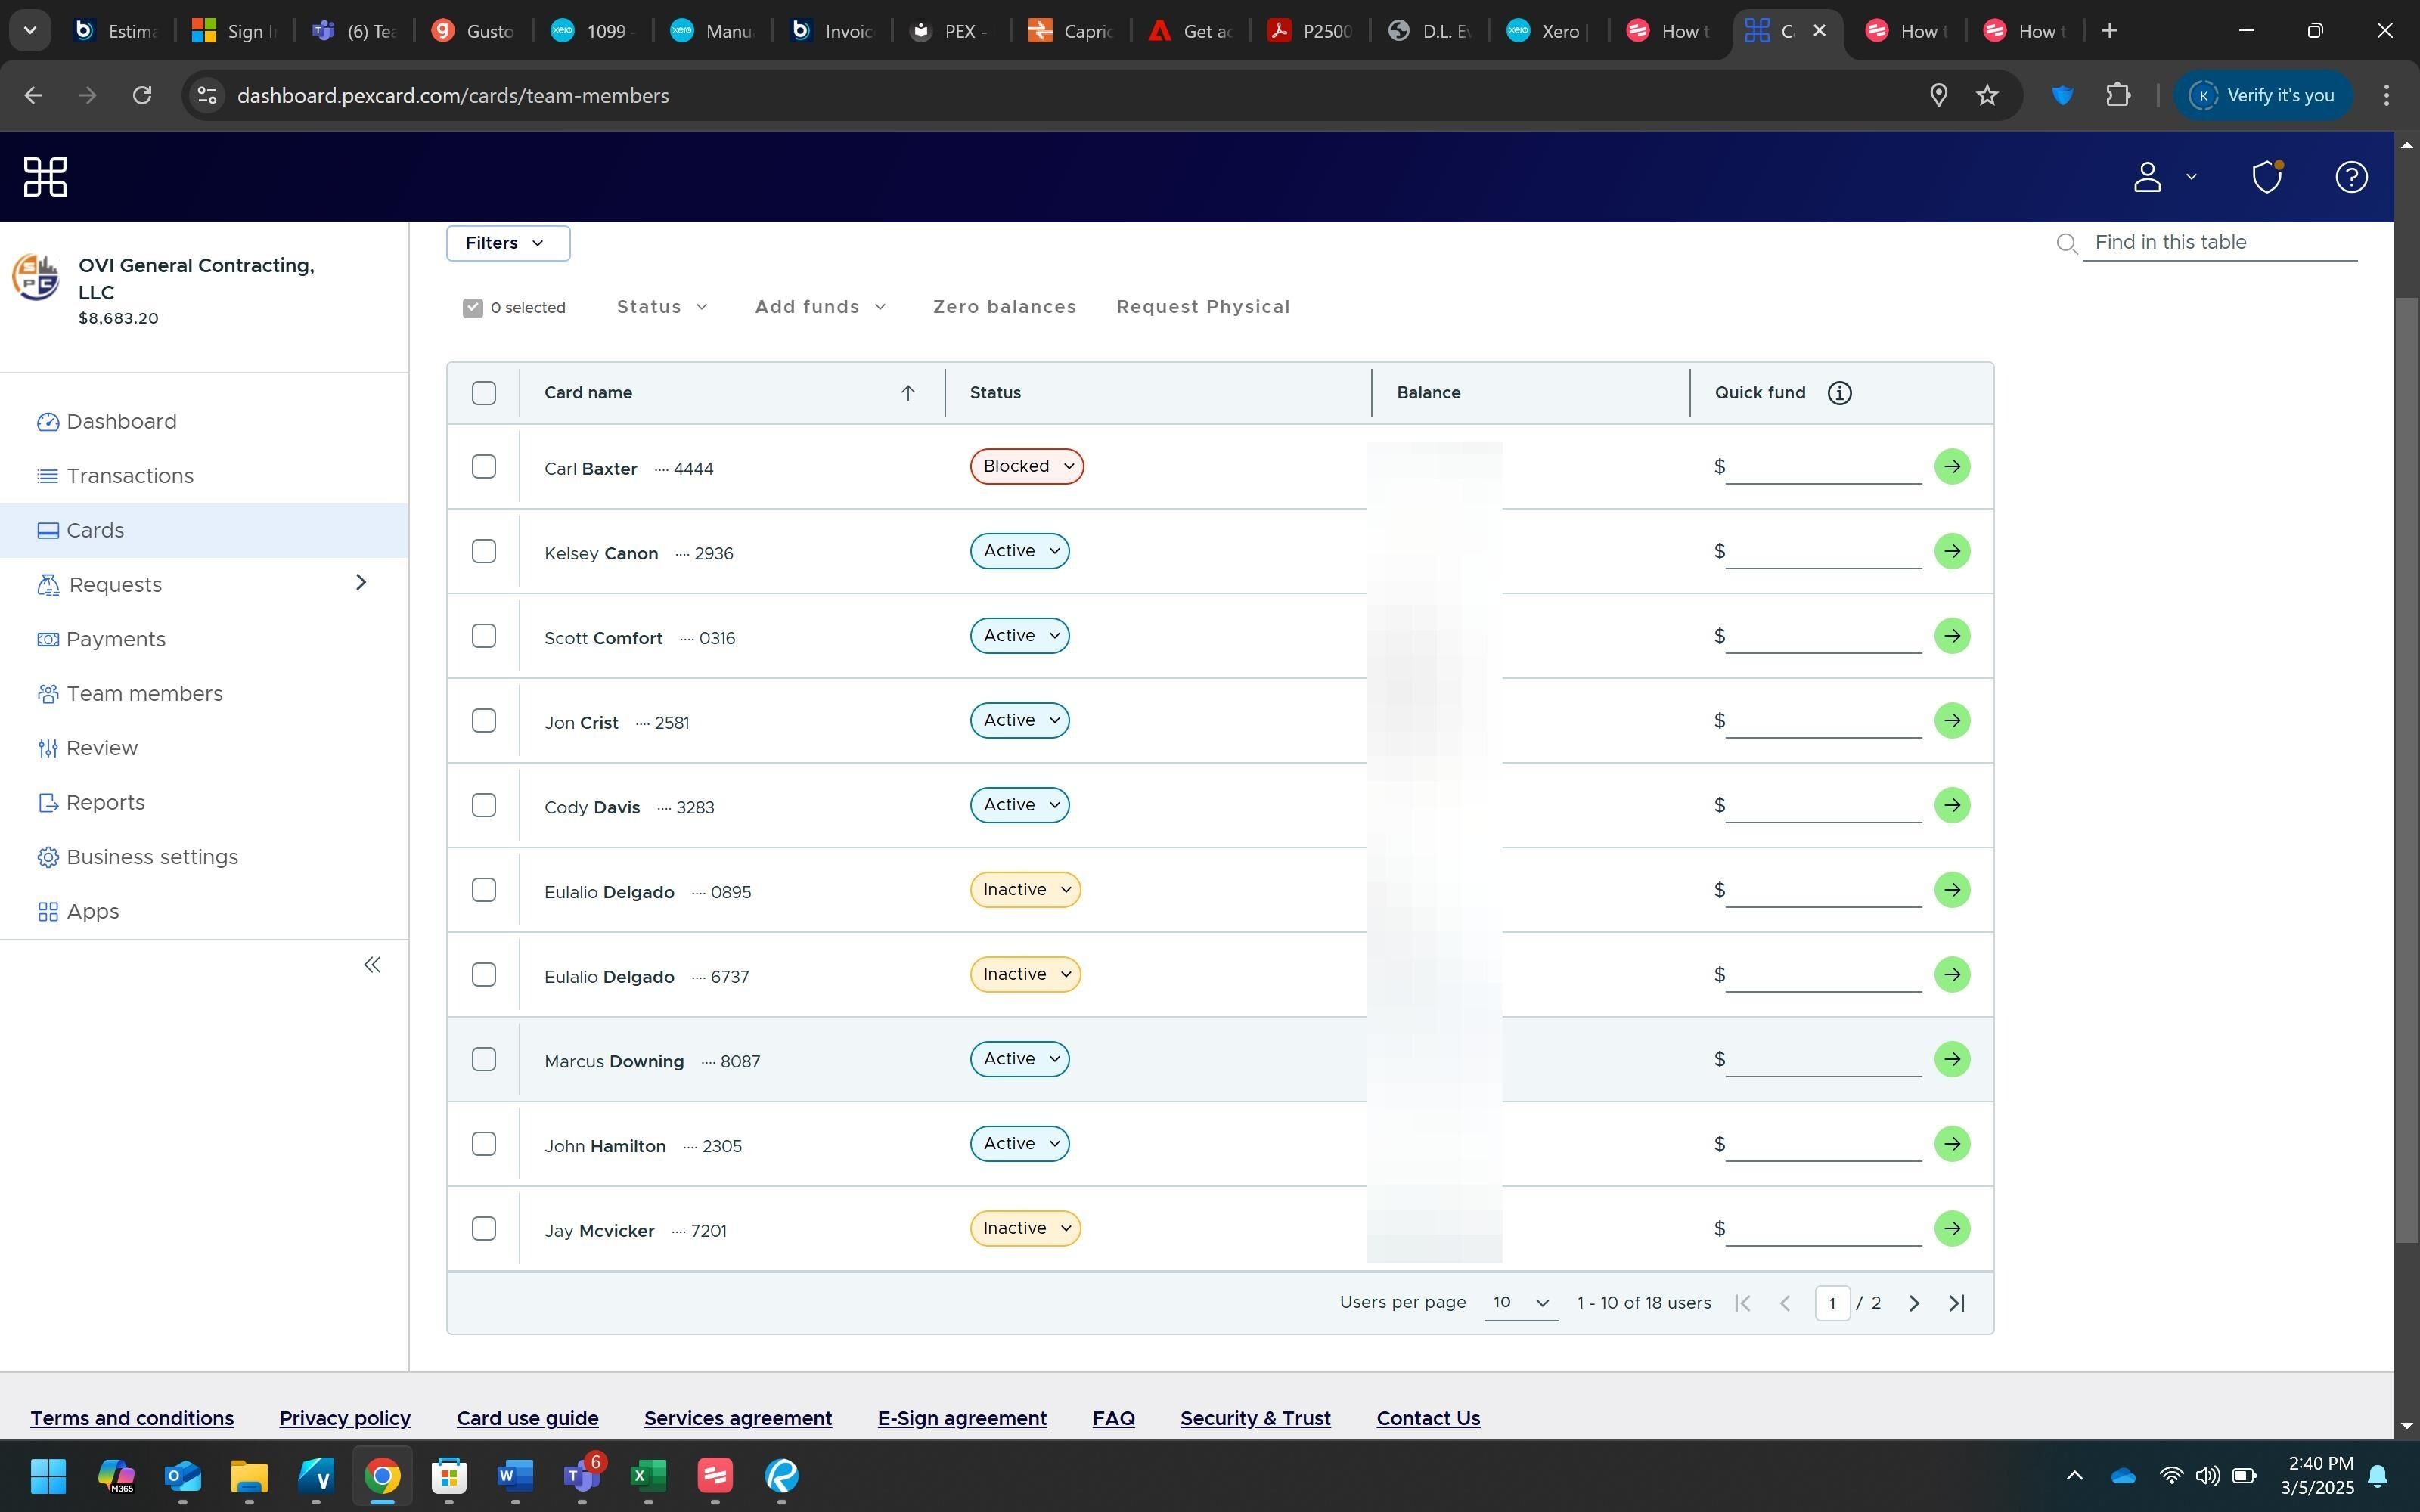Check the select-all header checkbox
The height and width of the screenshot is (1512, 2420).
point(484,393)
